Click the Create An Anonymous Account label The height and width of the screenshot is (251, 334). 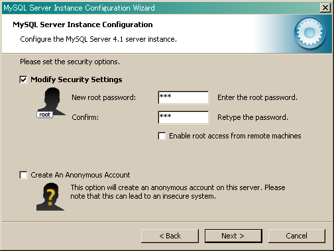[80, 175]
